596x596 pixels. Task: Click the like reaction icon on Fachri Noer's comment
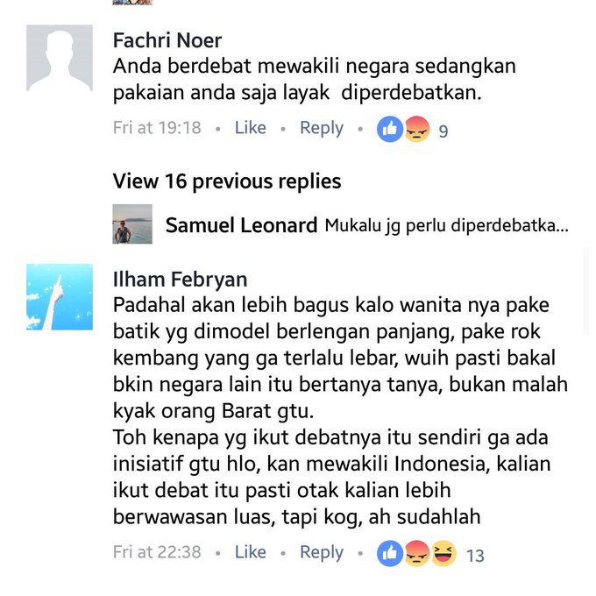pyautogui.click(x=390, y=129)
